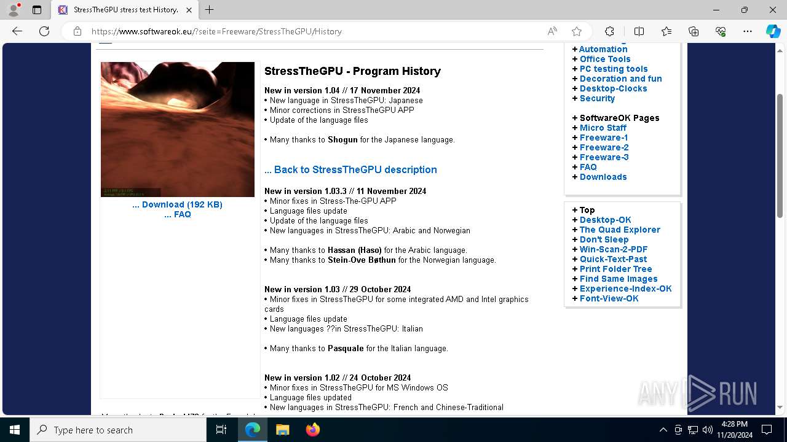This screenshot has width=787, height=442.
Task: Open the Quick-Text-Past link
Action: point(614,259)
